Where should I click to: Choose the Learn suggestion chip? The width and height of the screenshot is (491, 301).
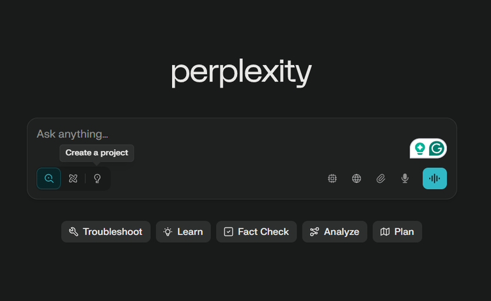[x=183, y=231]
